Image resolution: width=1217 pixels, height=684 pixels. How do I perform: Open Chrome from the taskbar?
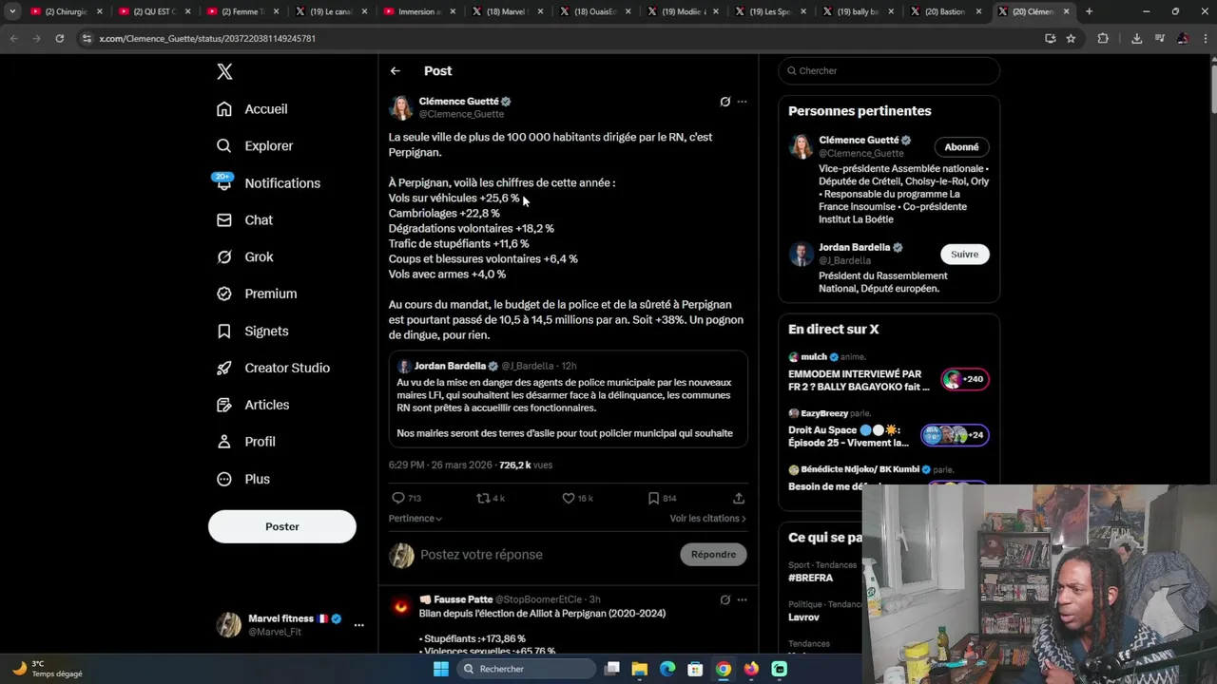click(x=724, y=669)
